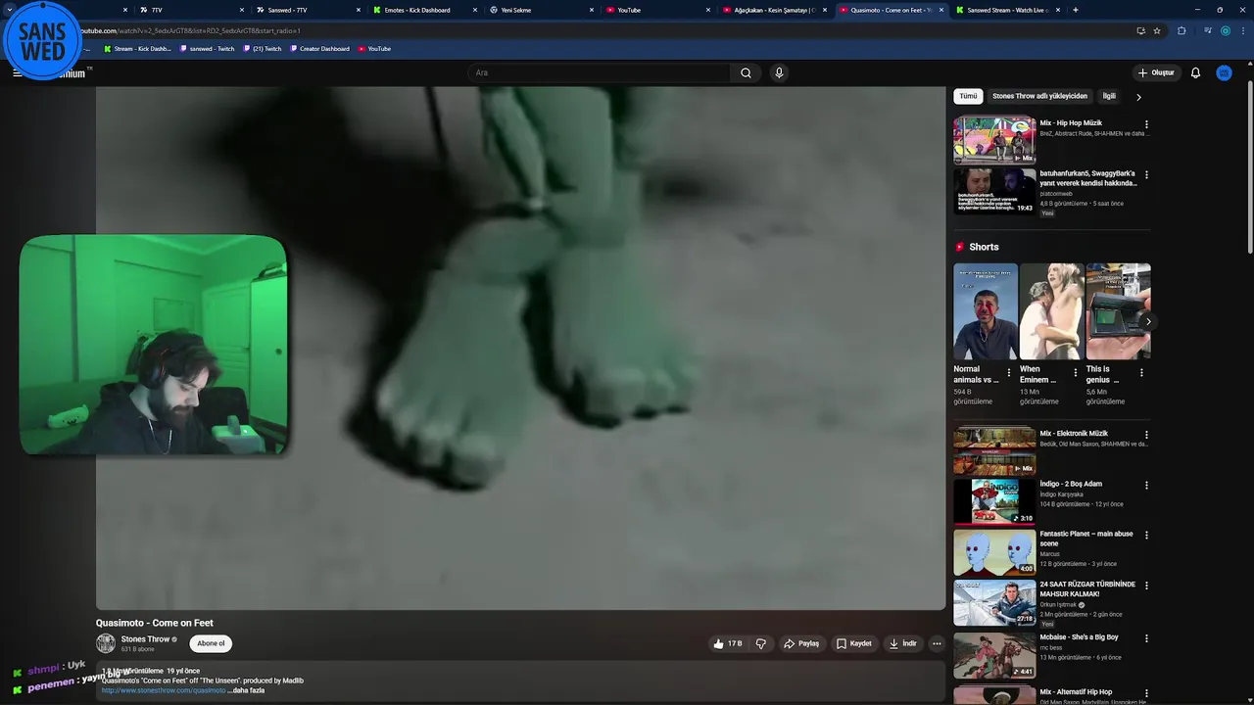
Task: Save video with Kaydet button
Action: (853, 643)
